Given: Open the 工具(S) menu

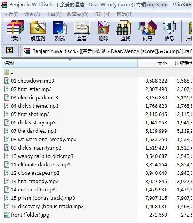Looking at the screenshot, I should [53, 14].
